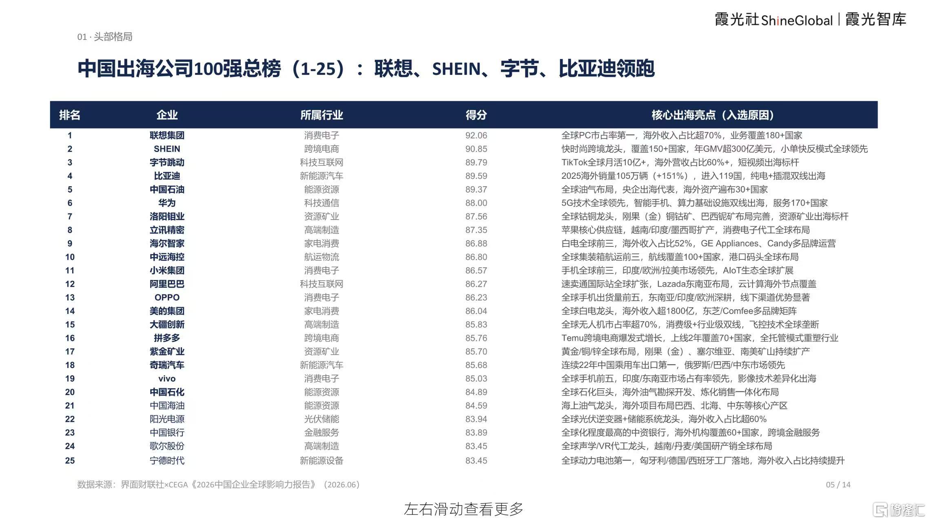Select the 得分 column header
This screenshot has height=521, width=928.
476,115
